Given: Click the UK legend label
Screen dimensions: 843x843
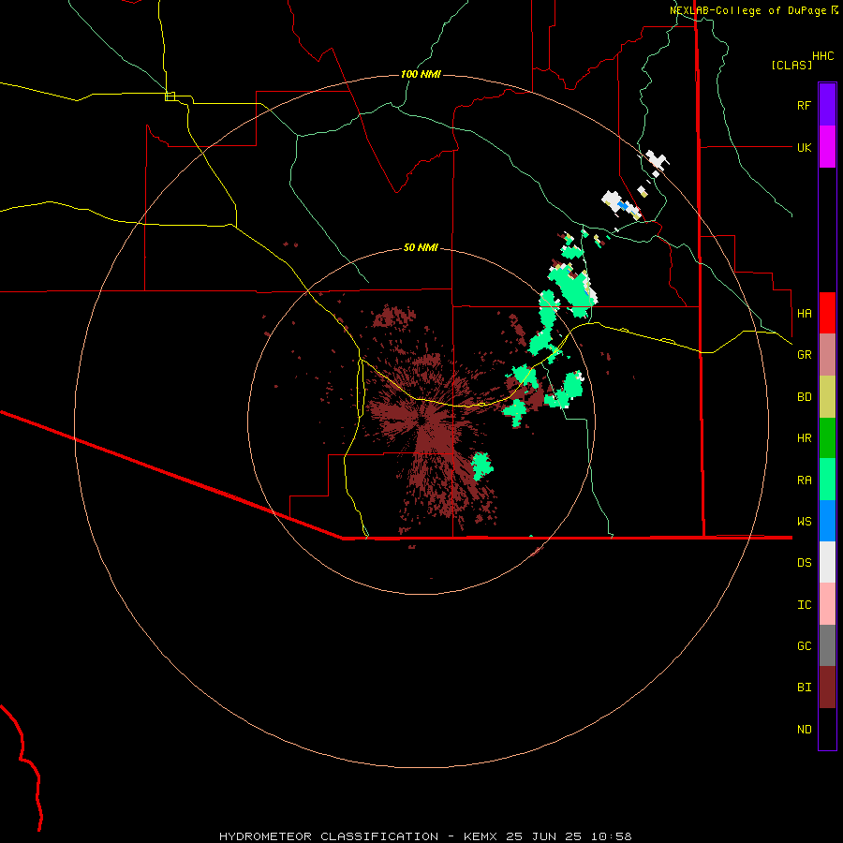Looking at the screenshot, I should [804, 147].
